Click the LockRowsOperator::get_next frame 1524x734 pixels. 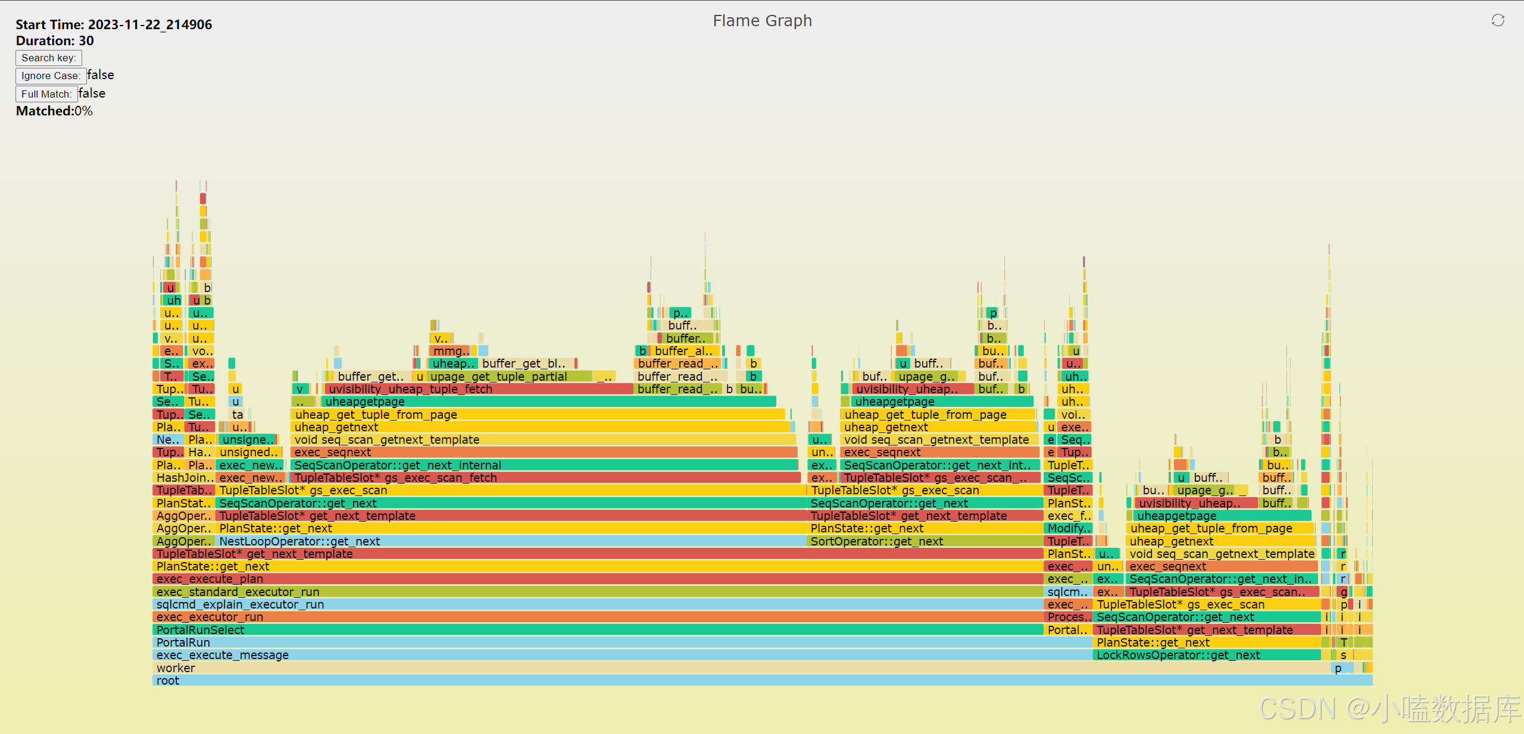point(1206,655)
